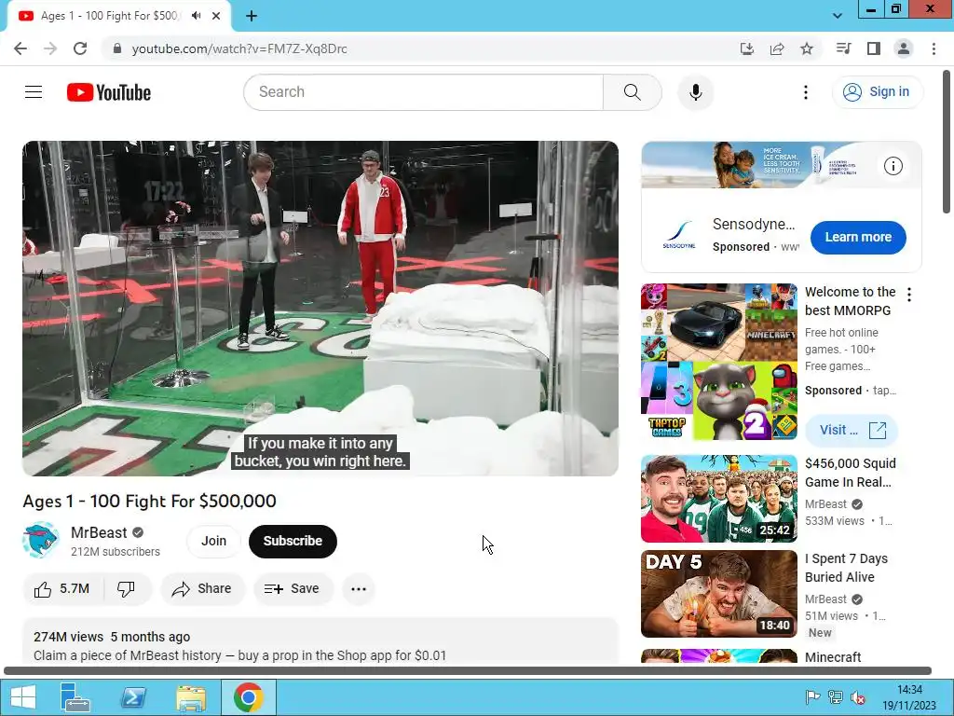Activate voice search microphone

click(695, 92)
